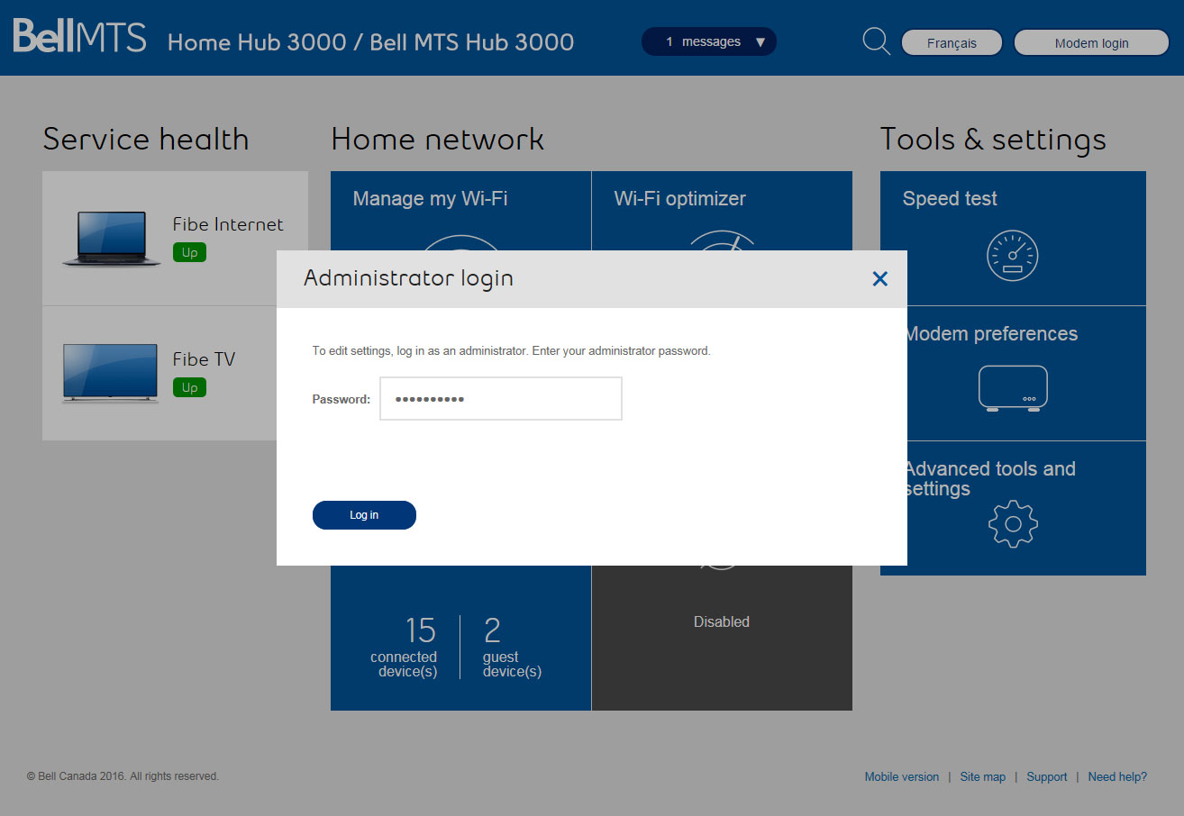The width and height of the screenshot is (1184, 816).
Task: Click the 15 connected device(s) count
Action: tap(404, 647)
